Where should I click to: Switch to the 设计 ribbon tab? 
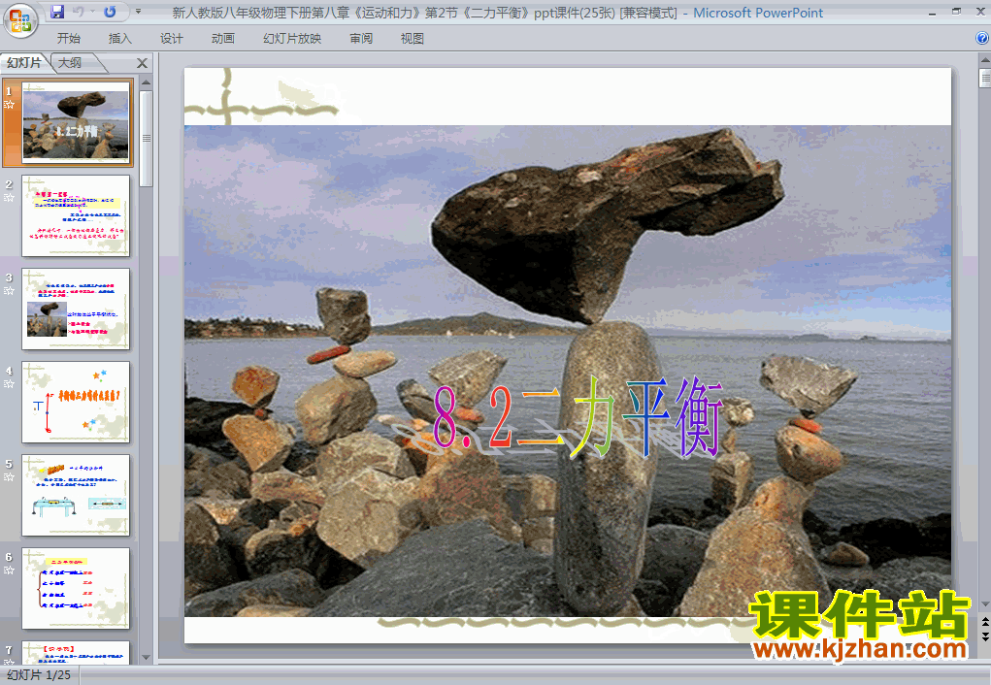click(171, 39)
